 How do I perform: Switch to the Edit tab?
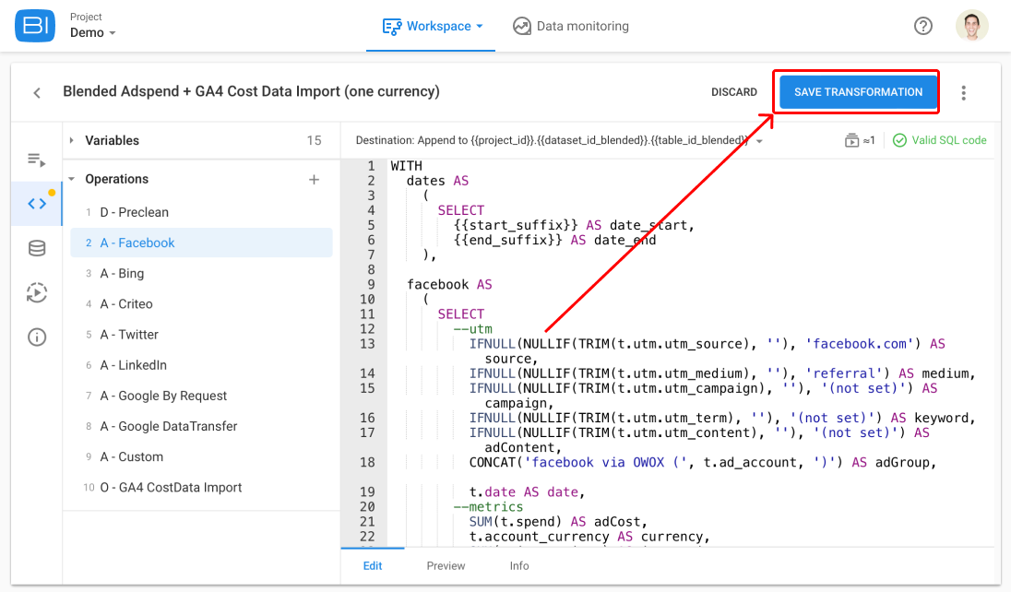point(373,565)
